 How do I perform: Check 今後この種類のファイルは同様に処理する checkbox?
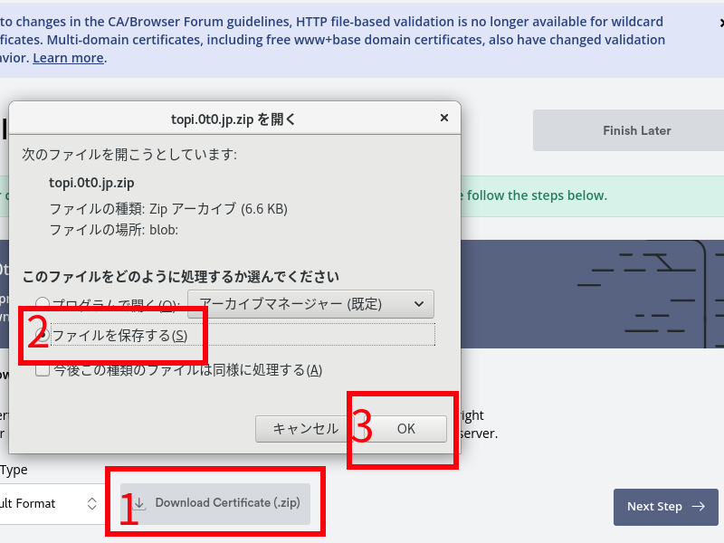point(43,369)
